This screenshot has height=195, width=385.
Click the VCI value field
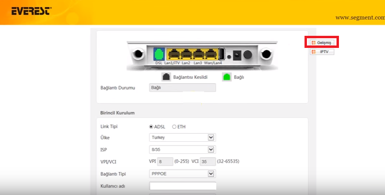[208, 162]
